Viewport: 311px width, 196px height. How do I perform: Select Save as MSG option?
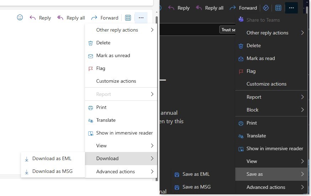pos(203,187)
